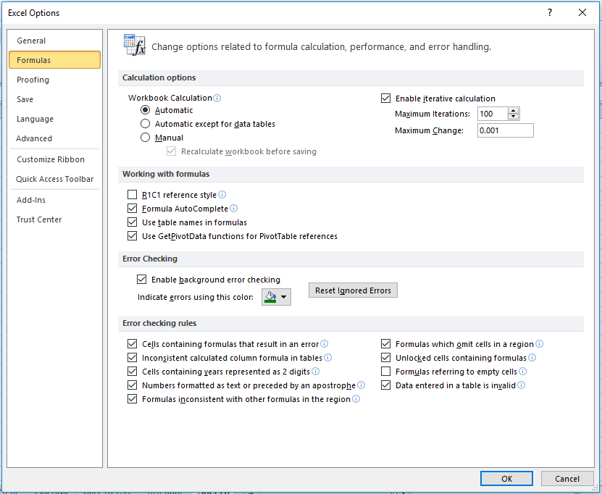Click the Reset Ignored Errors button
602x494 pixels.
(x=353, y=290)
